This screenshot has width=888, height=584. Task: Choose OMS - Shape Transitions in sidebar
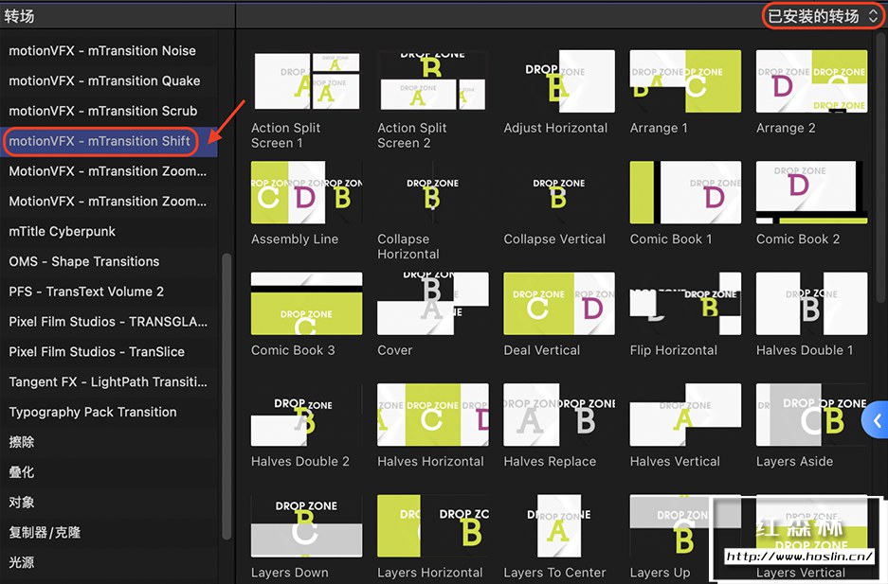pyautogui.click(x=84, y=261)
